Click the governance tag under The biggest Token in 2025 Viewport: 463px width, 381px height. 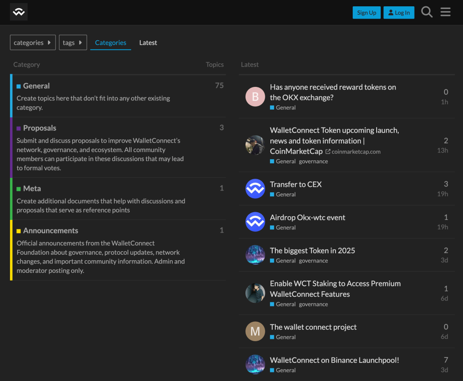[313, 261]
